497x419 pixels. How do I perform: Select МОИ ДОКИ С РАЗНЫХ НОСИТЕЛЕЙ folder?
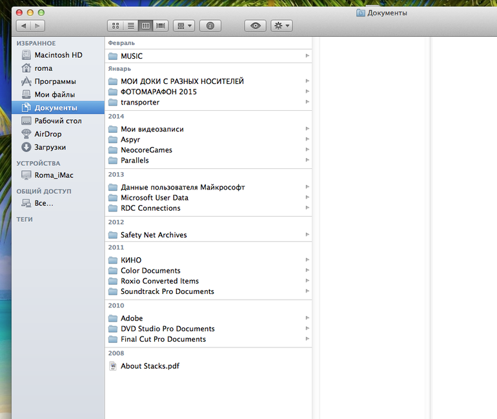pyautogui.click(x=208, y=81)
